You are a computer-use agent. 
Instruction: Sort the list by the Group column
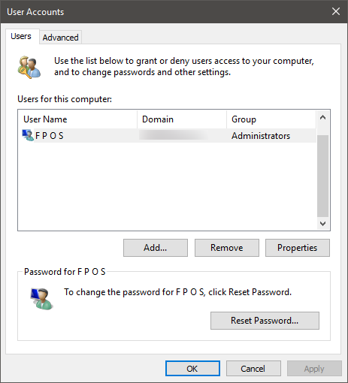[271, 119]
